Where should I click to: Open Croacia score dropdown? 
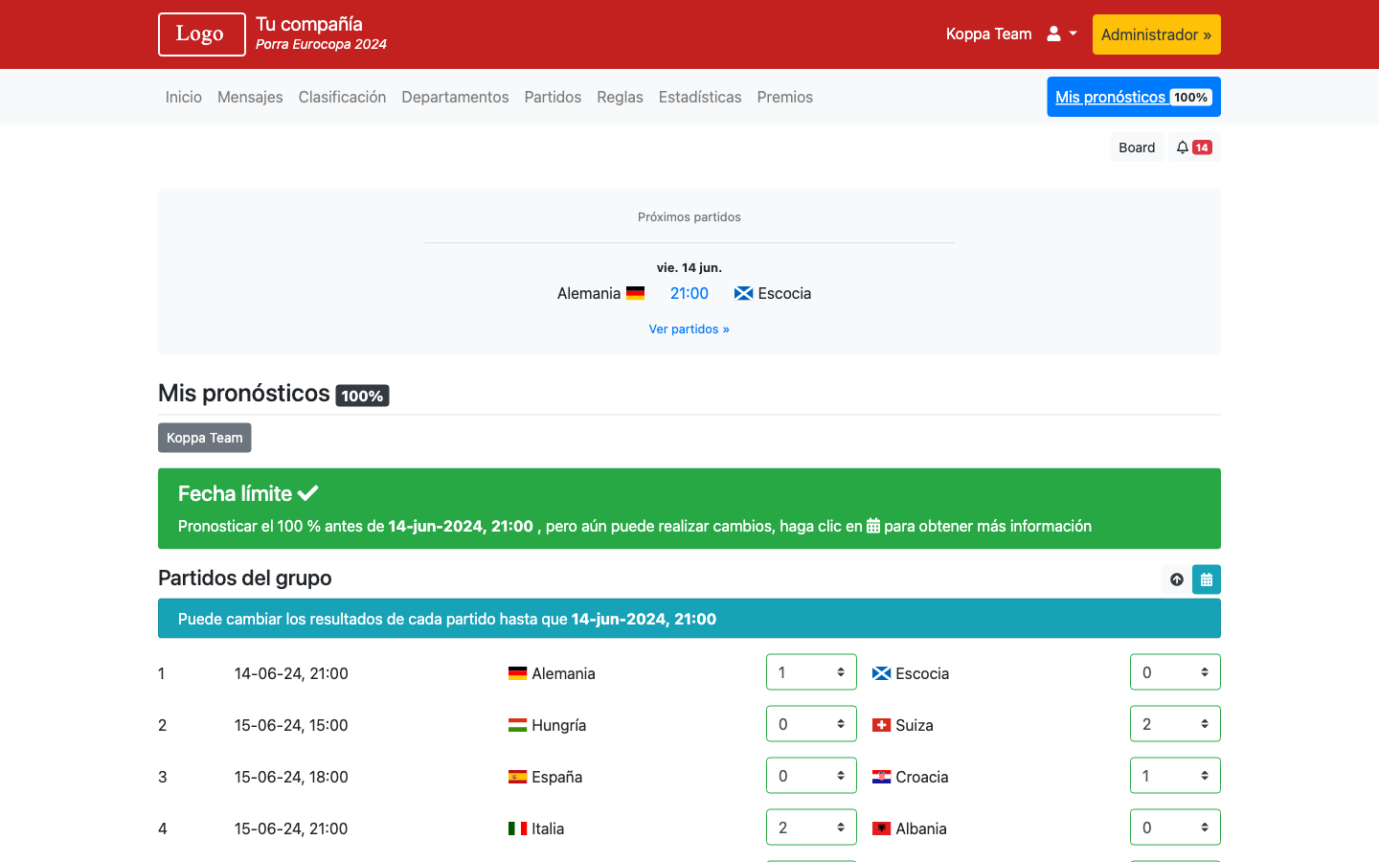[x=1175, y=776]
